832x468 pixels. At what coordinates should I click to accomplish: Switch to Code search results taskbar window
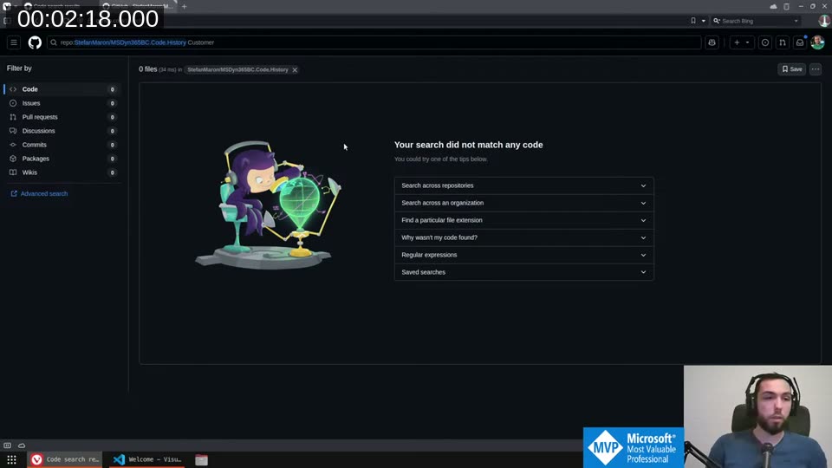click(65, 459)
